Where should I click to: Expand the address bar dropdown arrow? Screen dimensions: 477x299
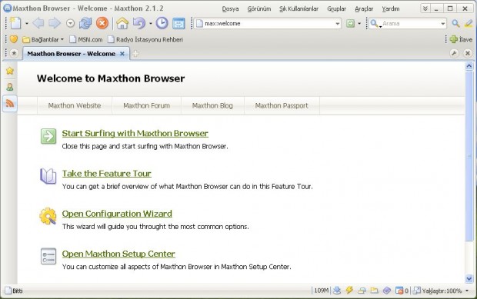tap(338, 23)
